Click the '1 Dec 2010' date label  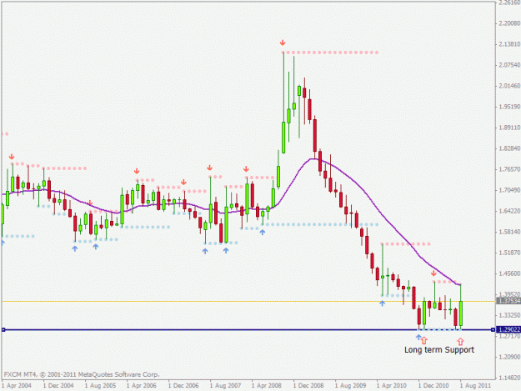tap(433, 385)
